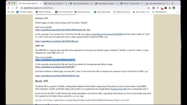Screen dimensions: 187x105
Task: Open the Chrome profile avatar
Action: (174, 8)
